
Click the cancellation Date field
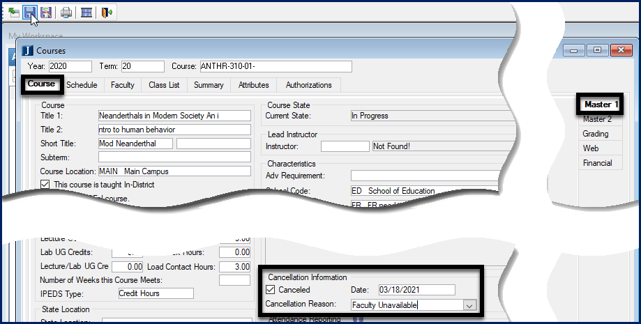[416, 290]
